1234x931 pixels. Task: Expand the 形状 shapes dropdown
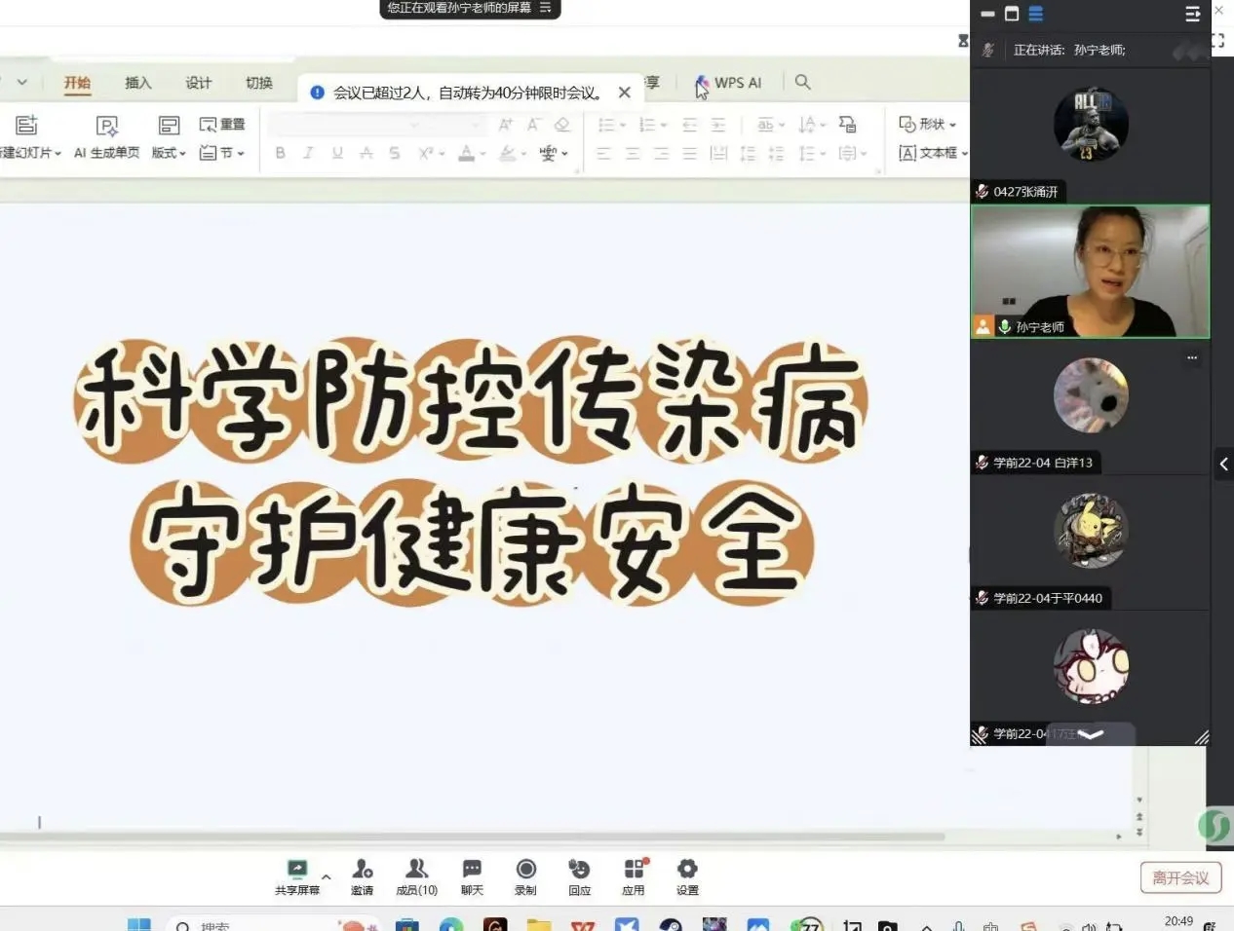click(x=927, y=125)
